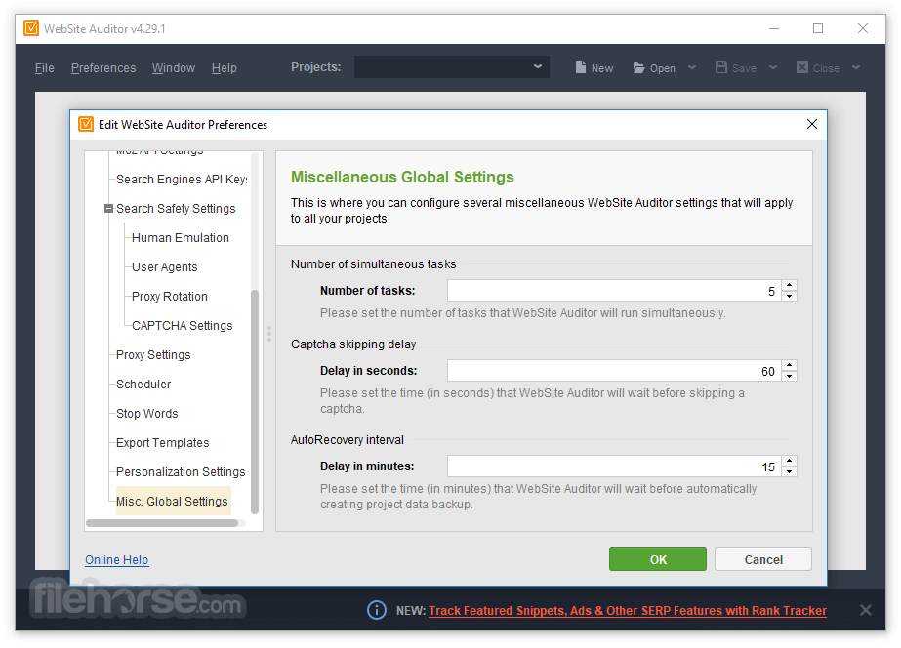
Task: Click the Save toolbar button
Action: pyautogui.click(x=736, y=68)
